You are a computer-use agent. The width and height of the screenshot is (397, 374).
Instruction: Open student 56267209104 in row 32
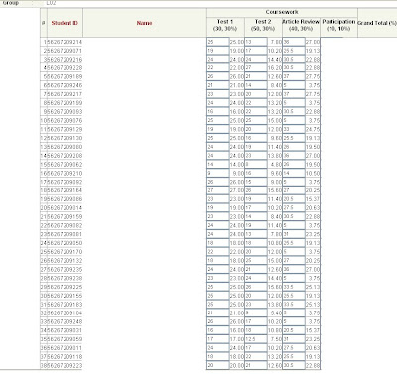point(65,312)
